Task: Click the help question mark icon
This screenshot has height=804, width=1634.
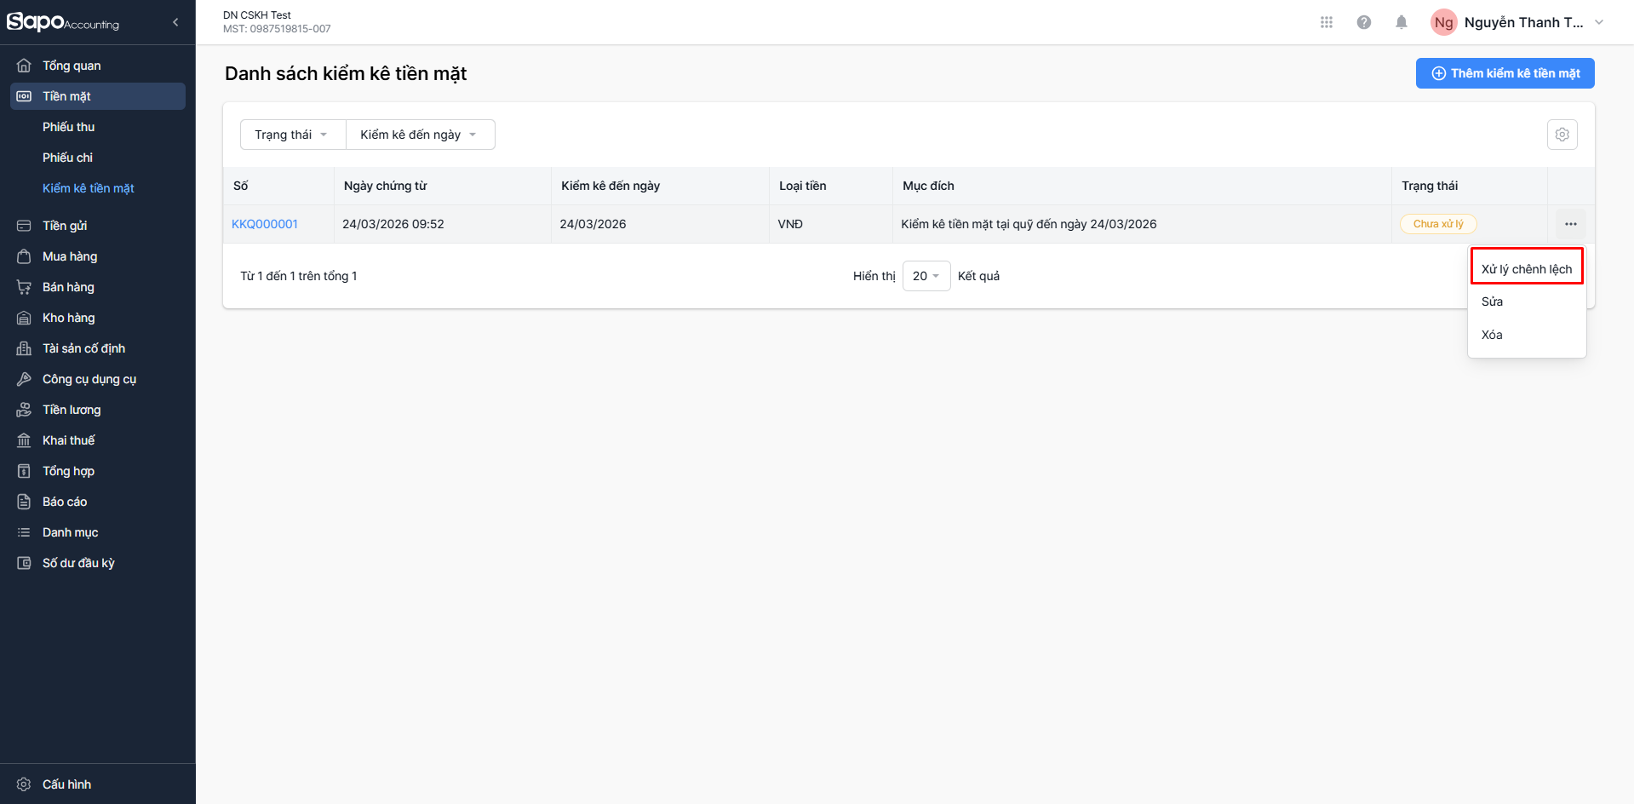Action: (x=1363, y=22)
